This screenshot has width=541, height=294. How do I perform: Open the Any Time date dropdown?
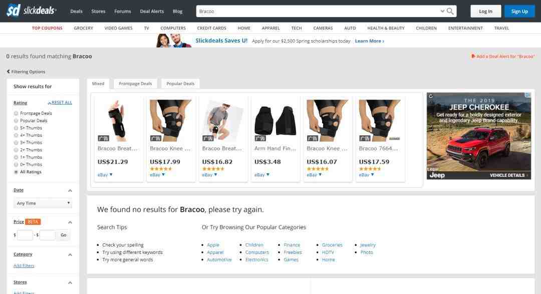(x=43, y=203)
